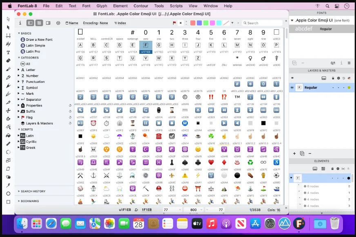Viewport: 356px width, 237px height.
Task: Click the Index sort button
Action: pyautogui.click(x=120, y=23)
